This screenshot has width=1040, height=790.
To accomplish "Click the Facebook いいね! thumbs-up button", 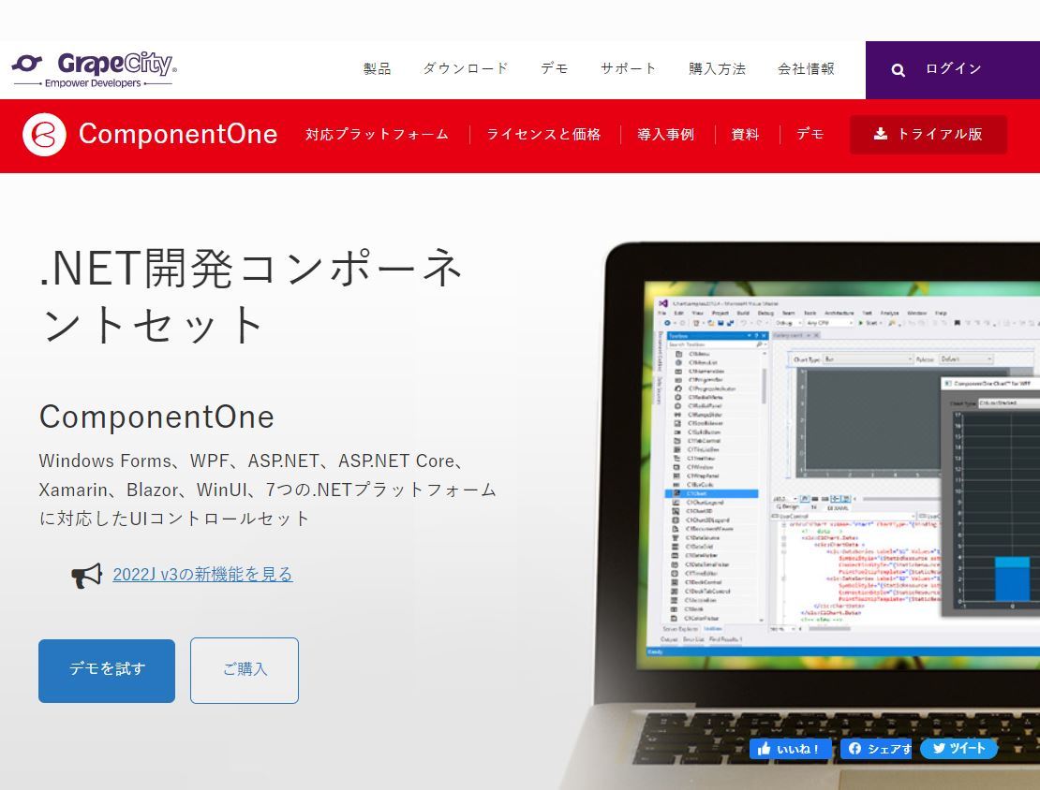I will (x=790, y=749).
